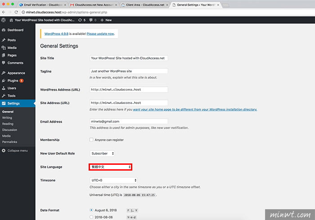The height and width of the screenshot is (220, 315).
Task: Click the Site Title input field
Action: [x=129, y=58]
